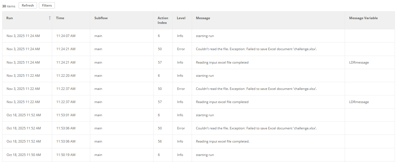Screen dimensions: 396x162
Task: Select the Action Index column header
Action: pyautogui.click(x=163, y=20)
